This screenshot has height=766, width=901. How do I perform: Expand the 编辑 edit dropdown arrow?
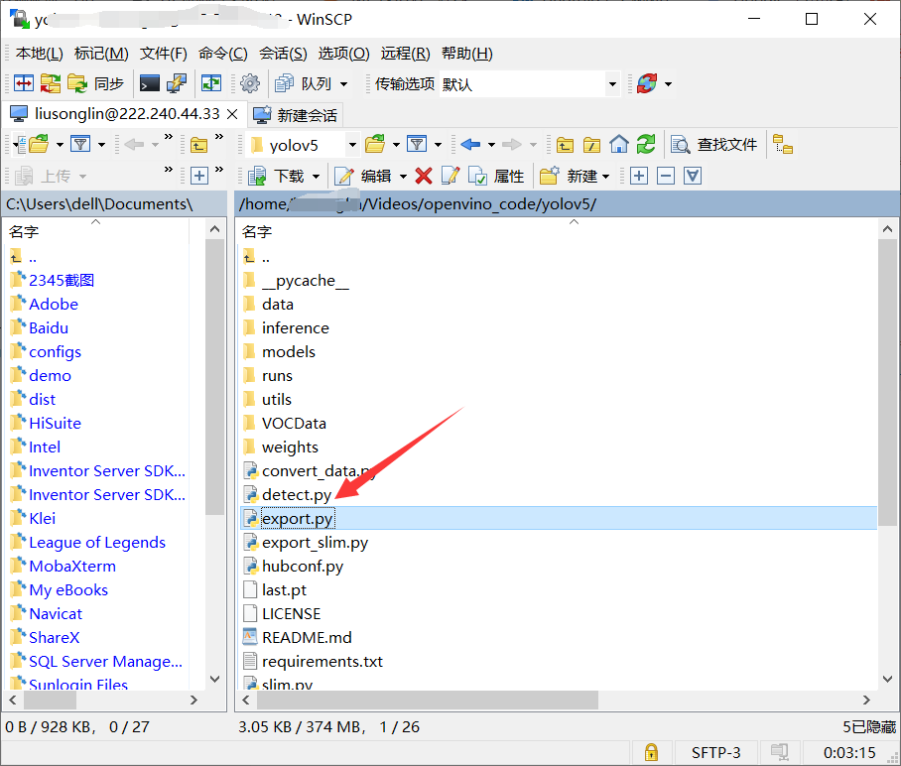coord(404,177)
